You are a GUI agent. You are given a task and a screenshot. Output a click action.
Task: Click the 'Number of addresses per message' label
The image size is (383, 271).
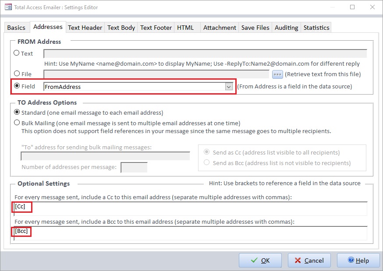point(69,167)
